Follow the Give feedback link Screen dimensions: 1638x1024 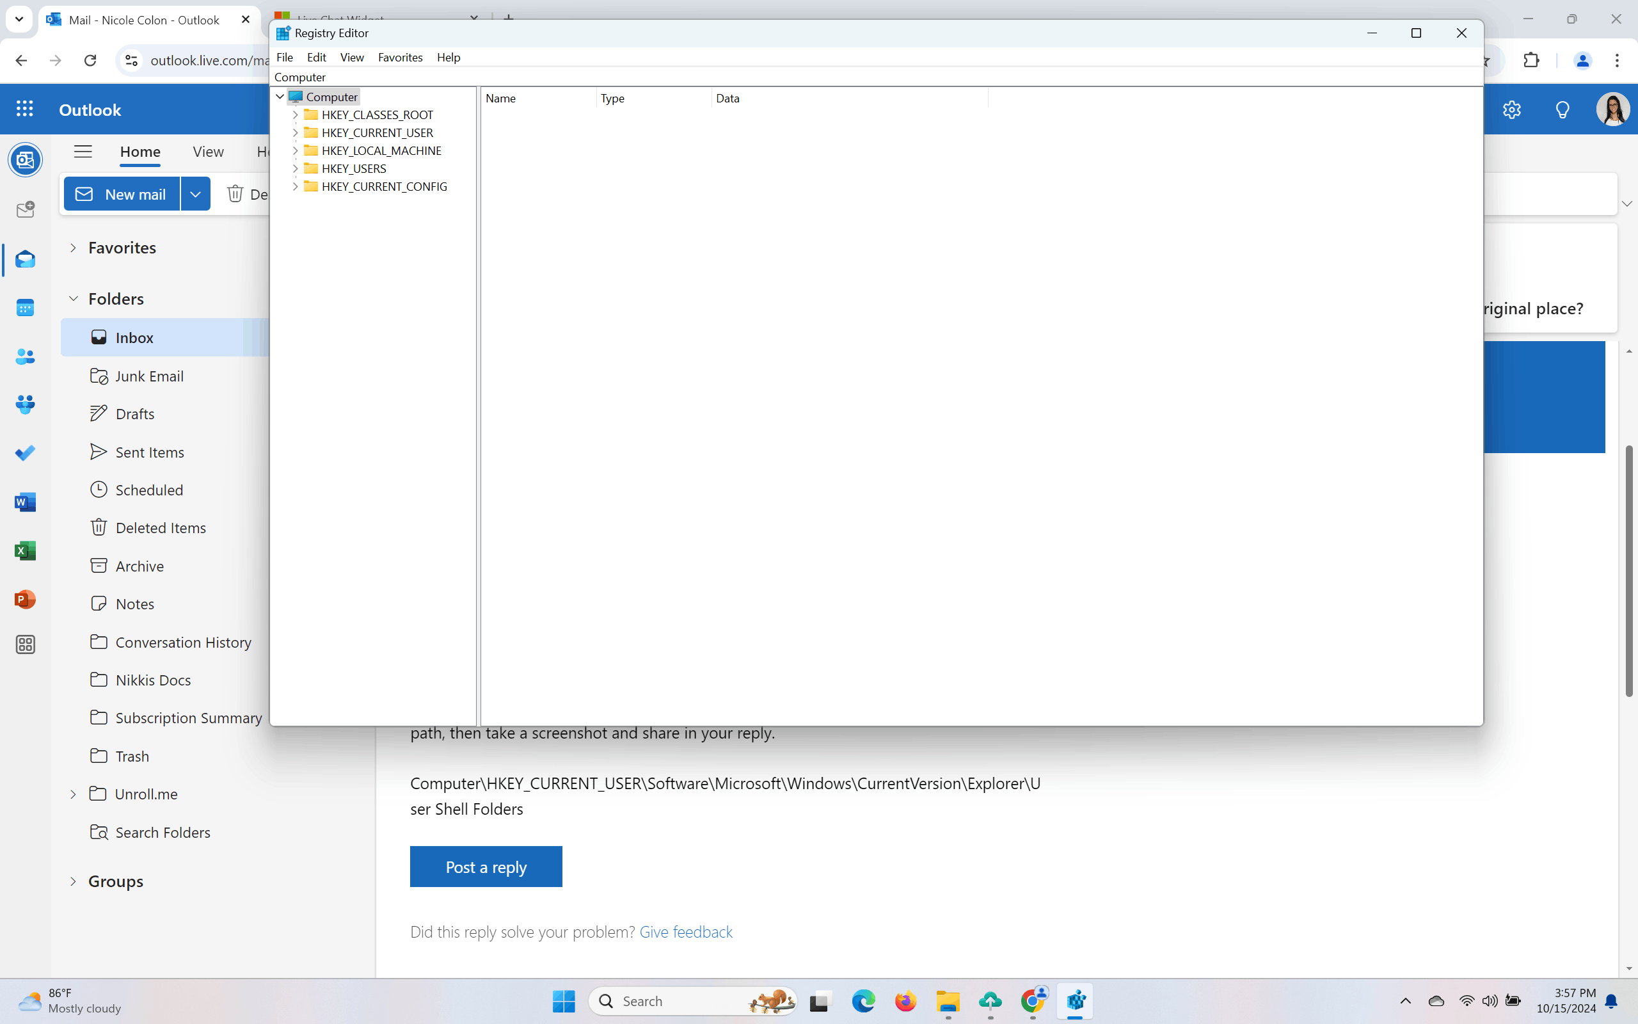686,932
